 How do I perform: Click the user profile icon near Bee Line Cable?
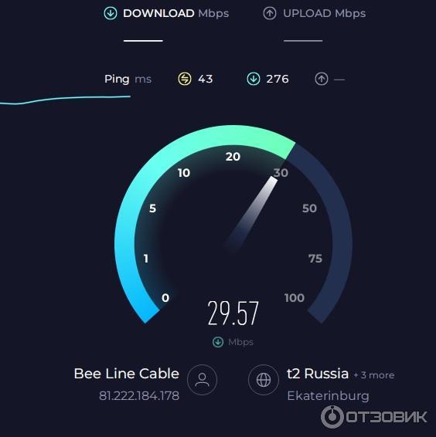coord(202,380)
